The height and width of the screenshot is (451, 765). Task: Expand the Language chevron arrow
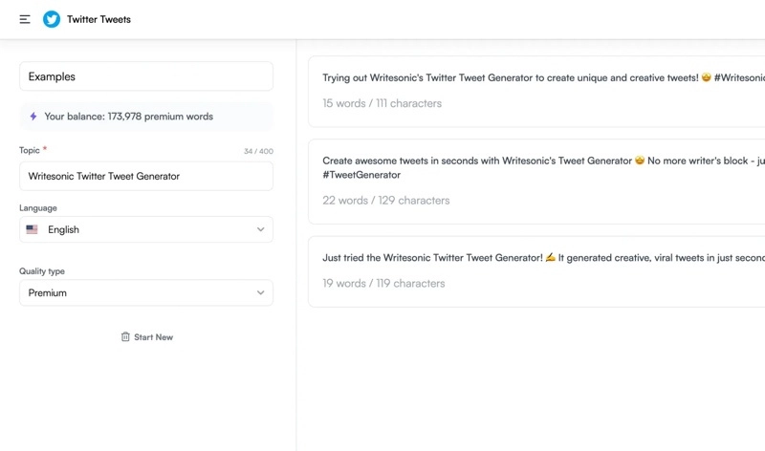point(260,229)
